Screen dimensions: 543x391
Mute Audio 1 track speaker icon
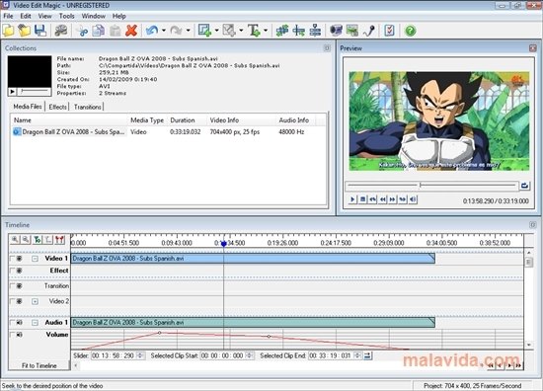(20, 323)
